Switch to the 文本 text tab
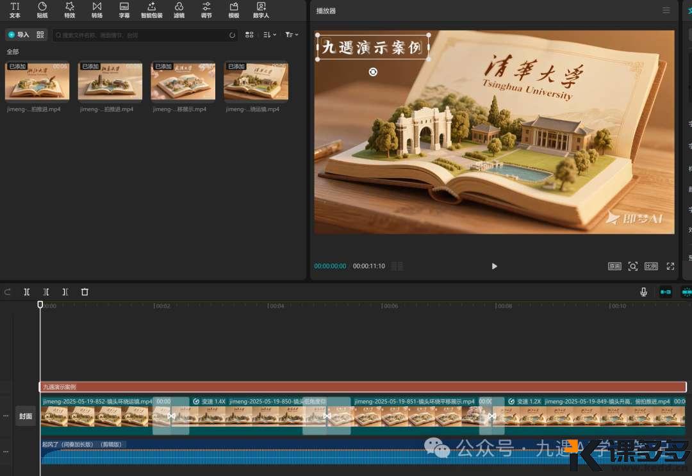Screen dimensions: 692x476 point(15,10)
